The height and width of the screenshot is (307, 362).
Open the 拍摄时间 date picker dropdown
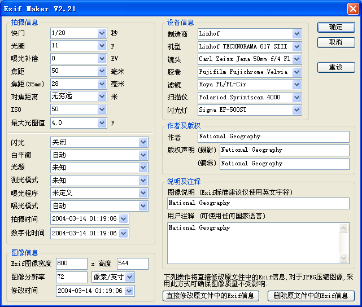[124, 218]
